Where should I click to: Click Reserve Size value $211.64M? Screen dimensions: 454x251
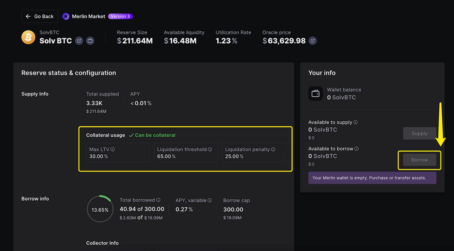[x=135, y=41]
